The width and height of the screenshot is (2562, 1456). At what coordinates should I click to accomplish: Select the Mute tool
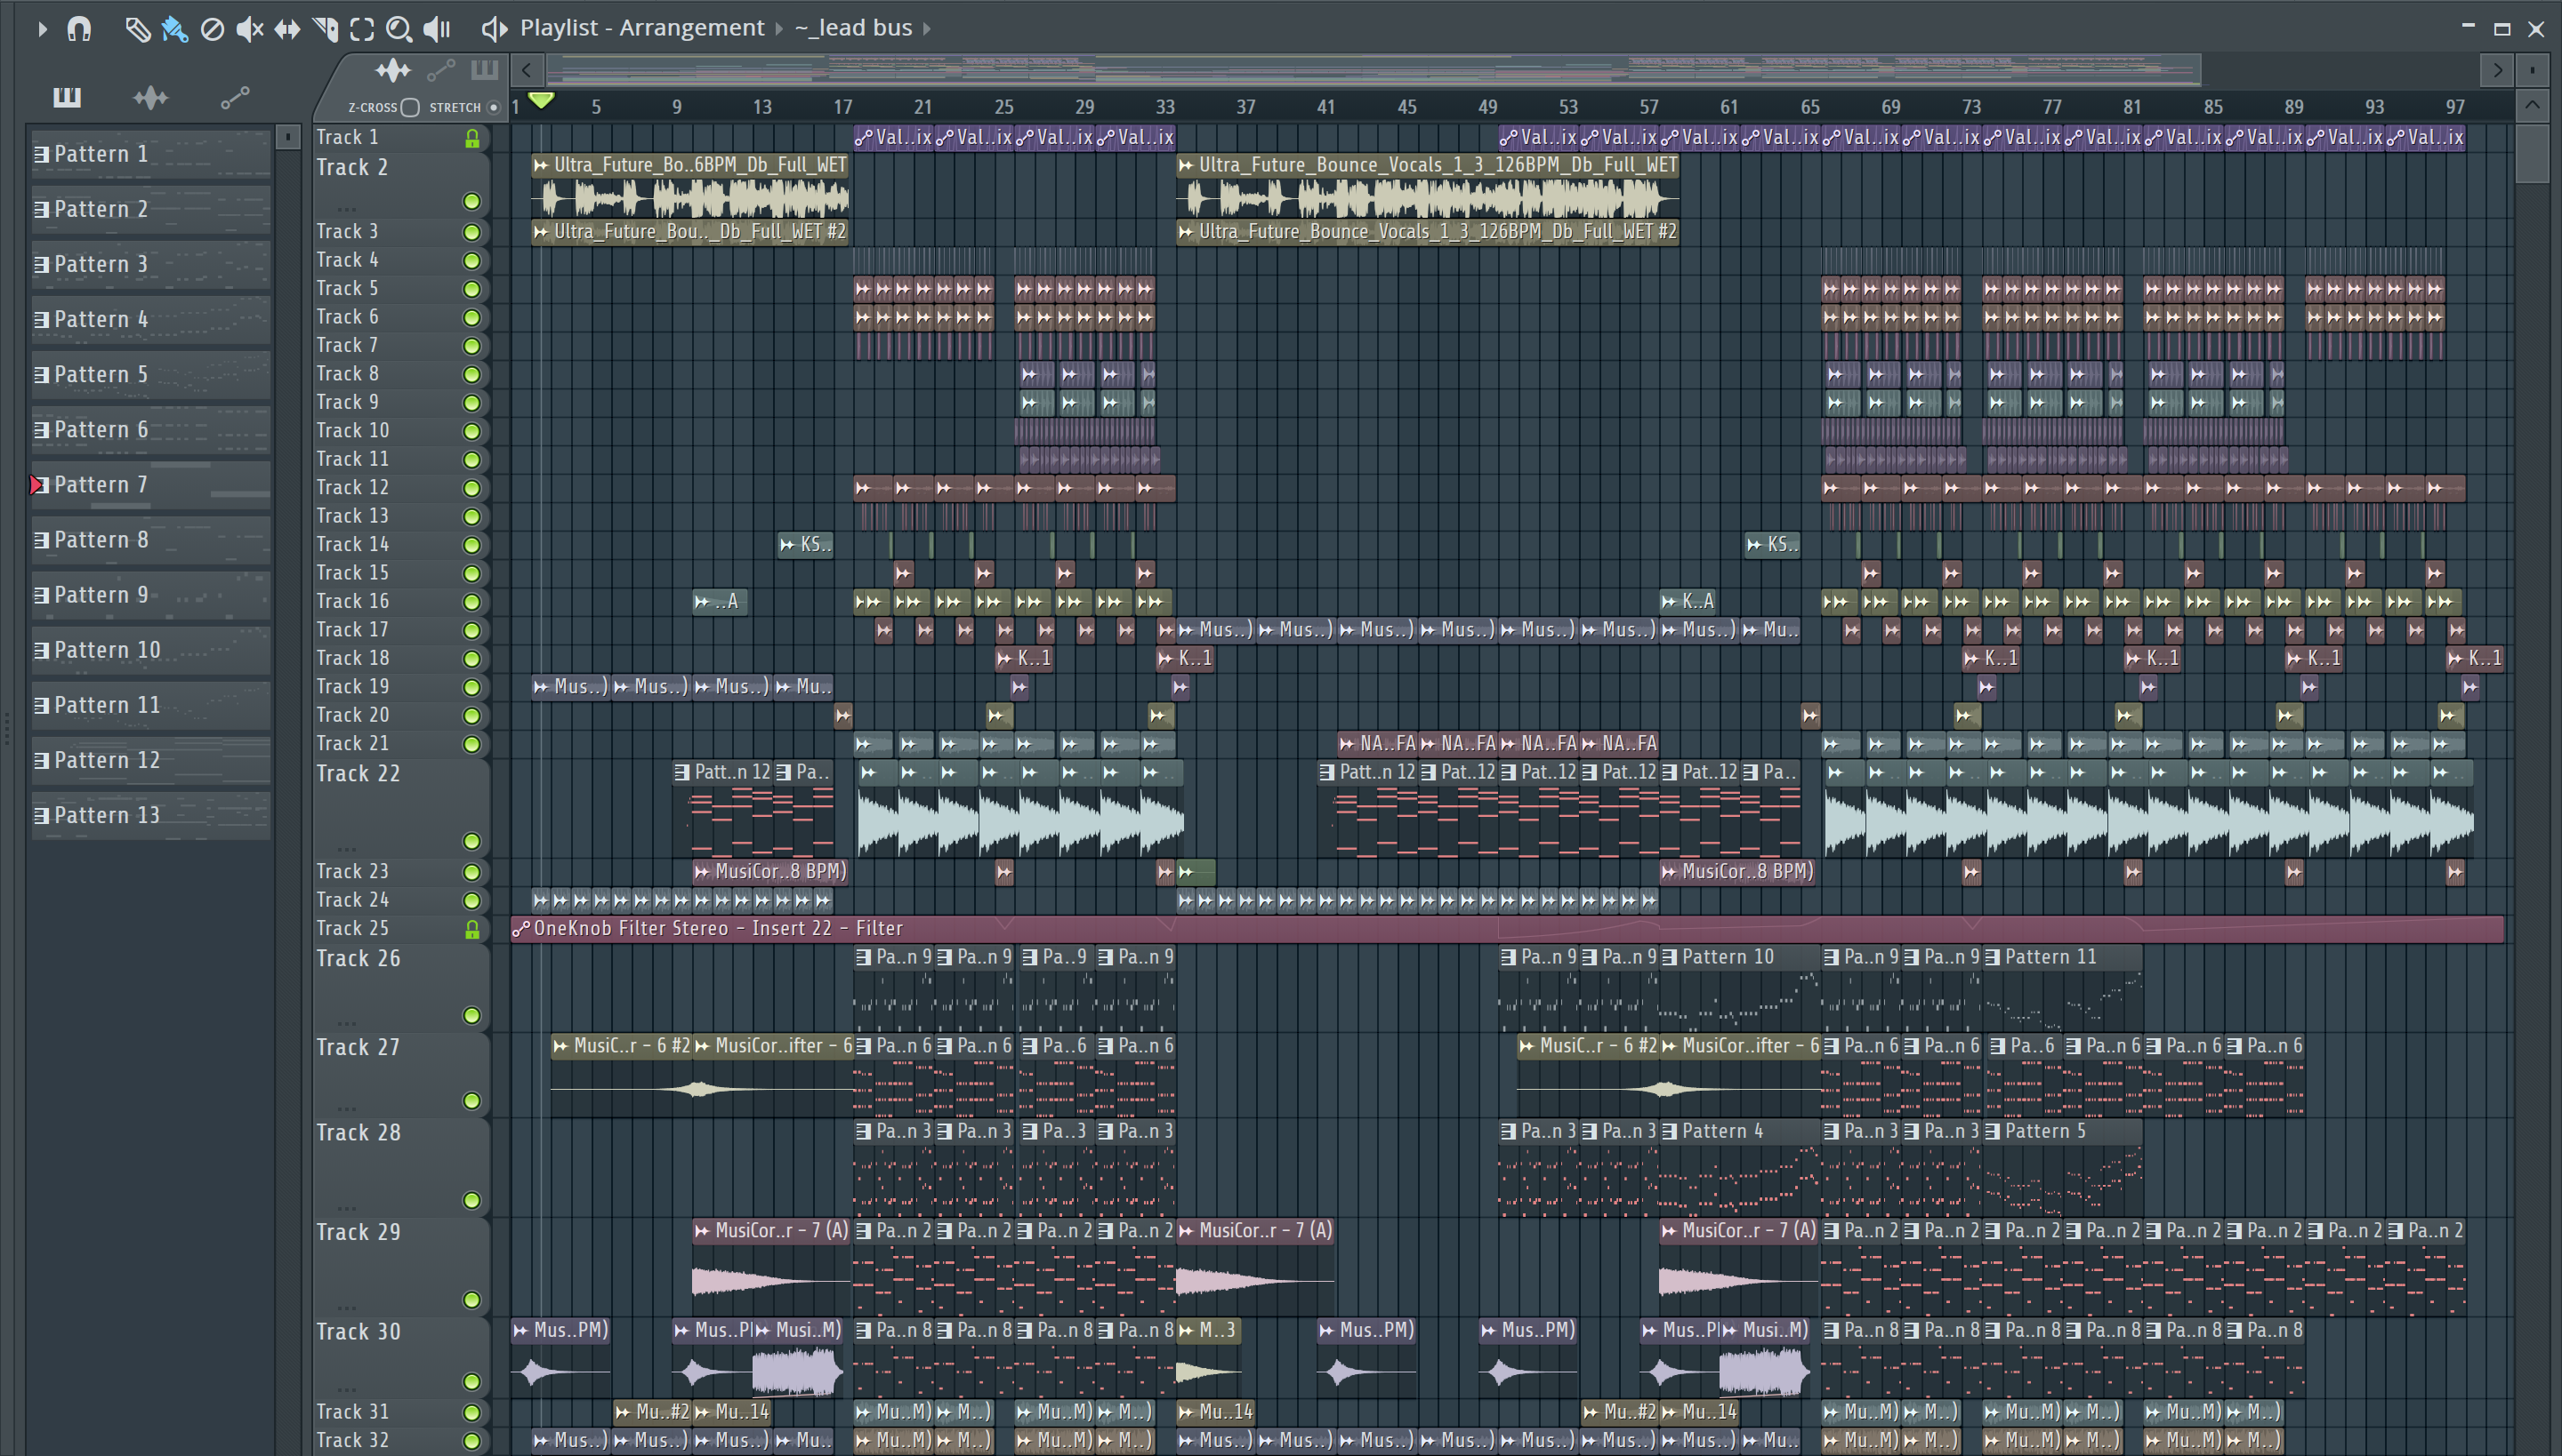click(249, 29)
